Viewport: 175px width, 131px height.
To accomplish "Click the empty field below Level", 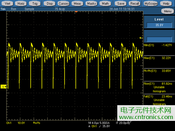I will coord(159,39).
